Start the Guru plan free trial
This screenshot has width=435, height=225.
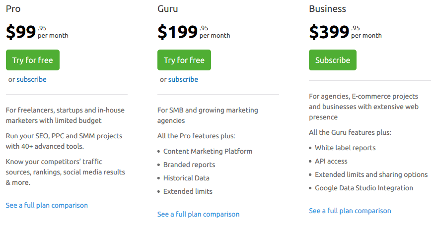click(x=184, y=60)
